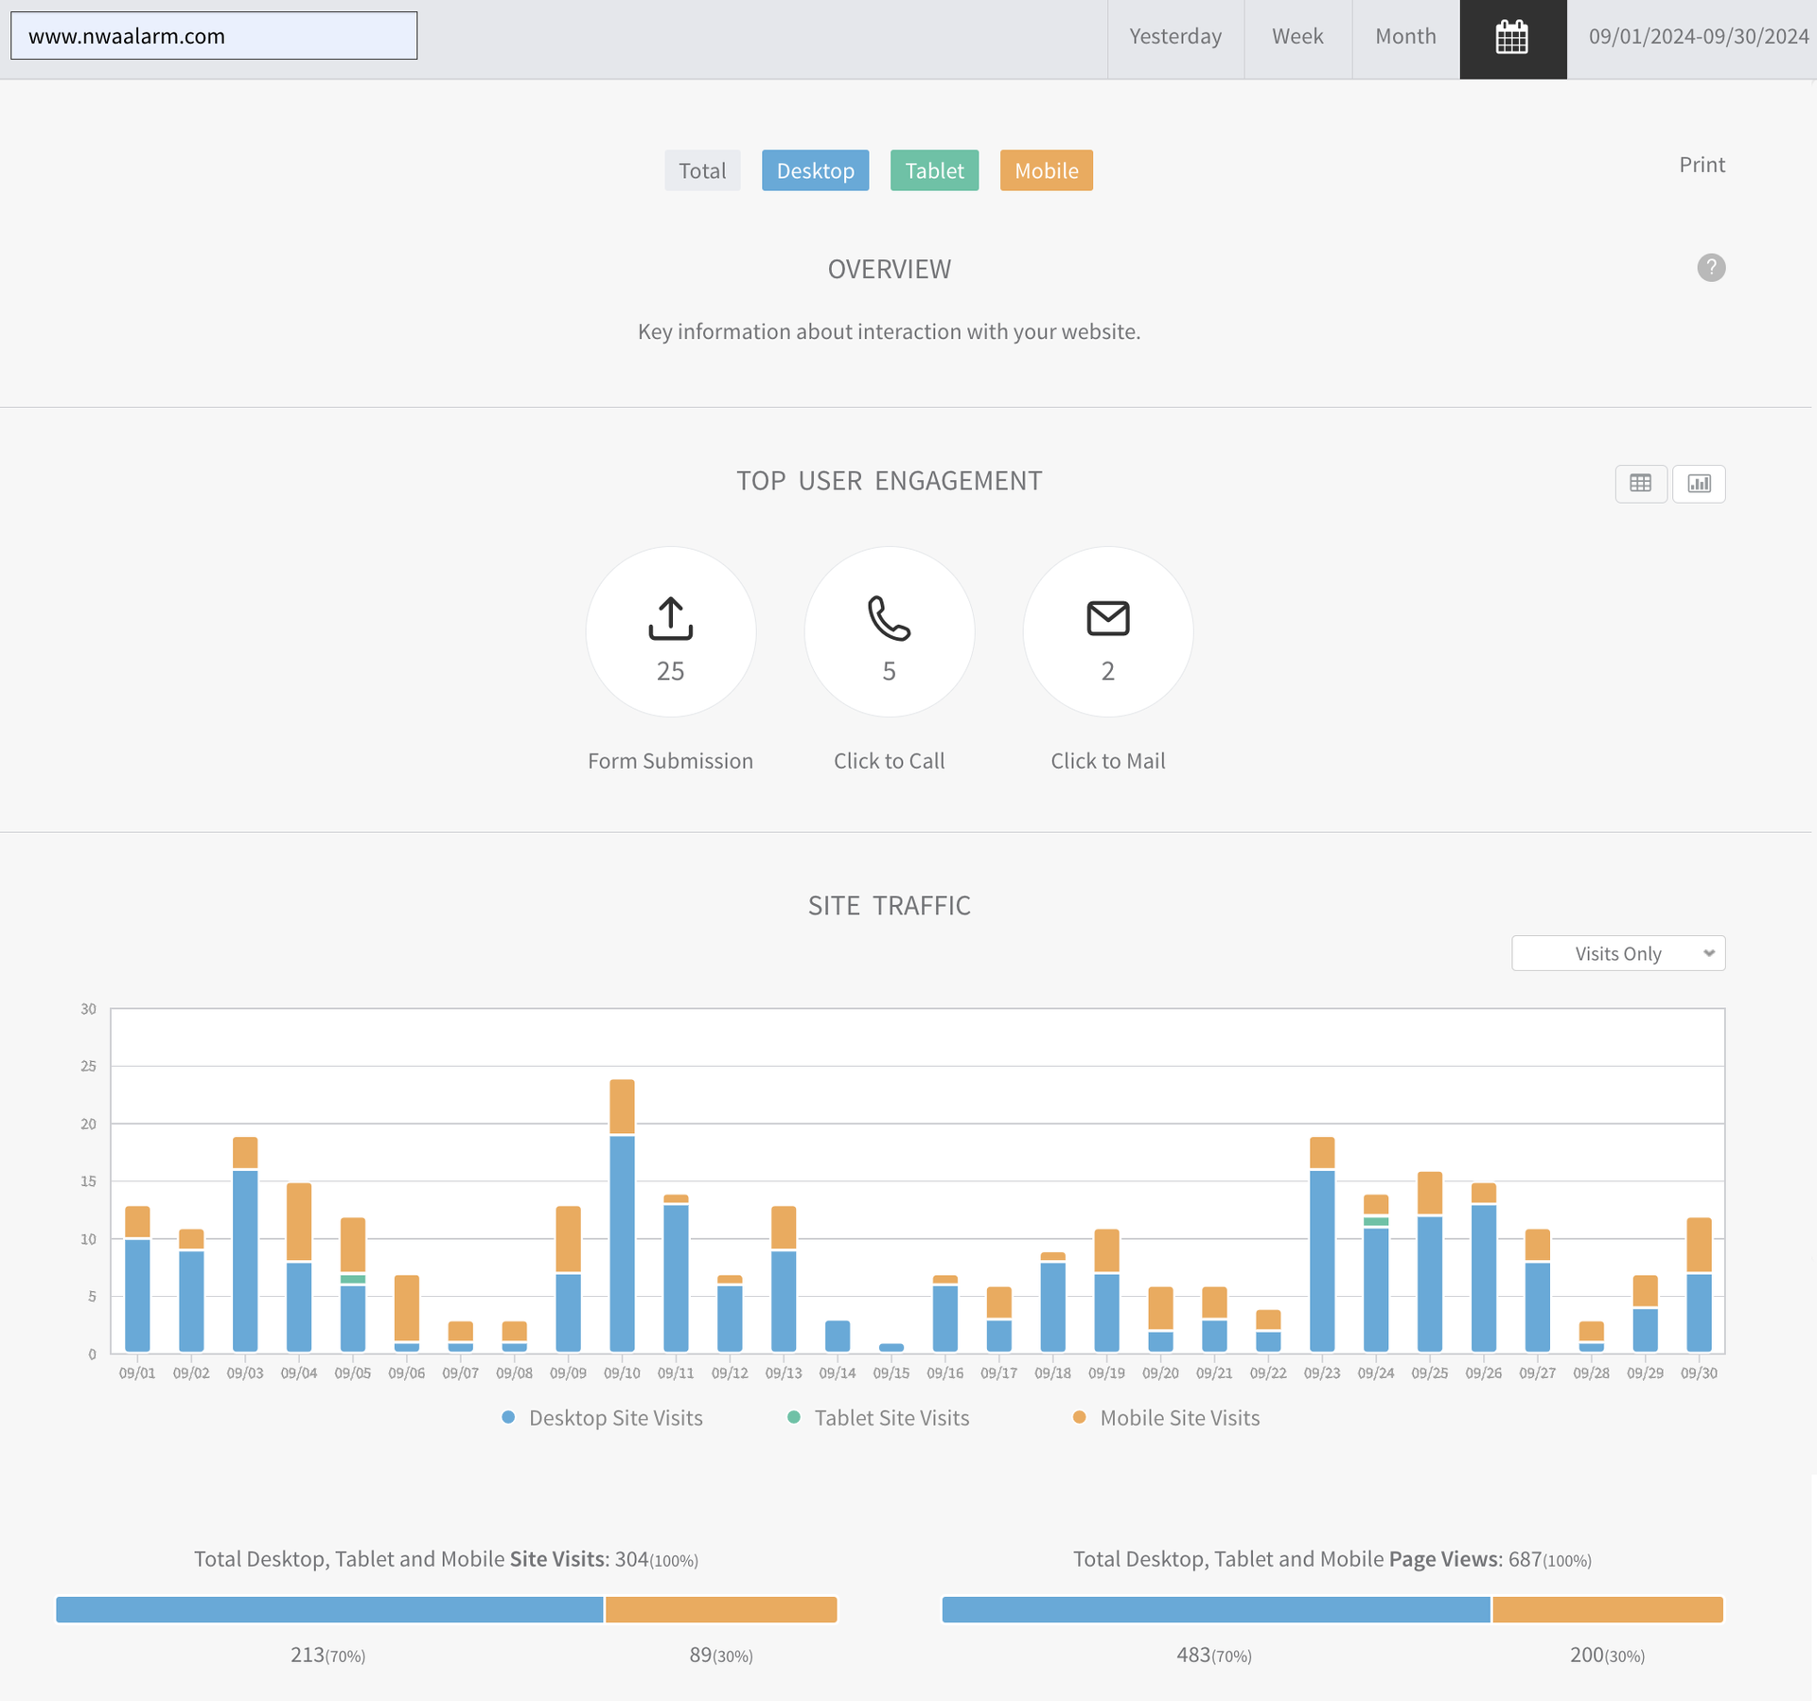
Task: Hide Mobile Site Visits legend series
Action: click(1178, 1418)
